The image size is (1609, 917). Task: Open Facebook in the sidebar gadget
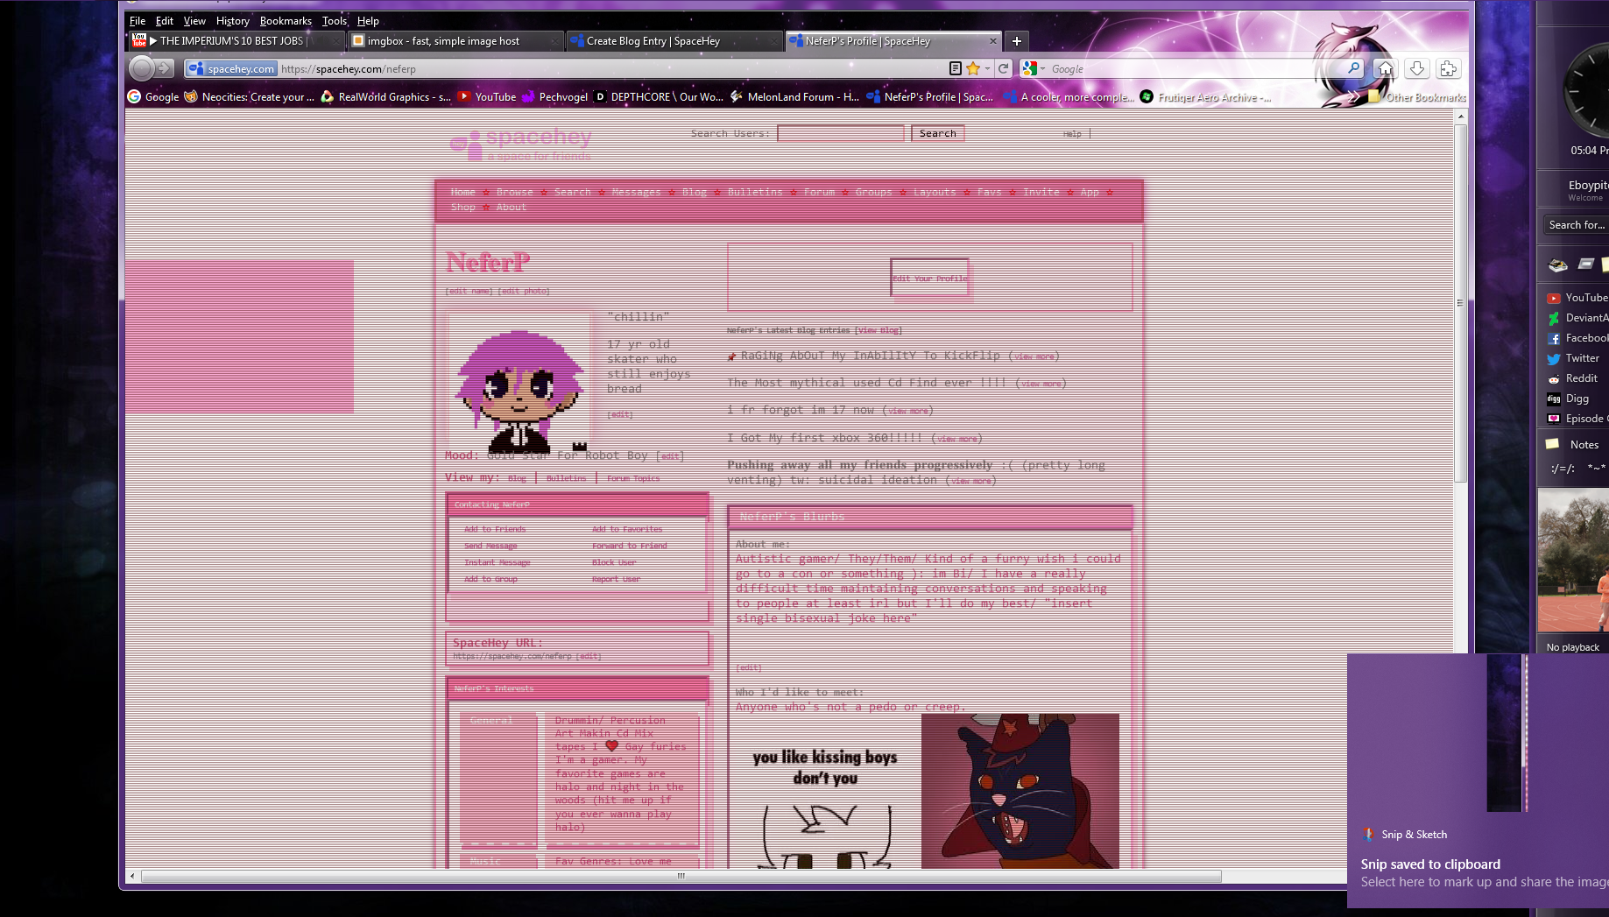click(1577, 338)
